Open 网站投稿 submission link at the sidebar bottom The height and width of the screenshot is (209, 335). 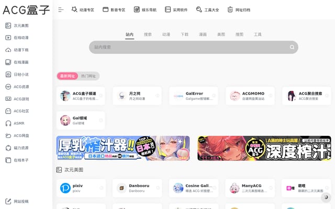tap(17, 201)
